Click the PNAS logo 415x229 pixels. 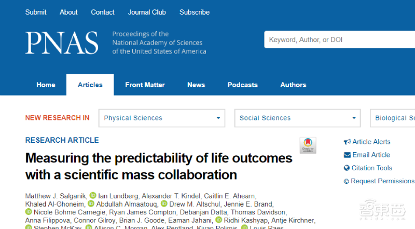click(x=61, y=43)
